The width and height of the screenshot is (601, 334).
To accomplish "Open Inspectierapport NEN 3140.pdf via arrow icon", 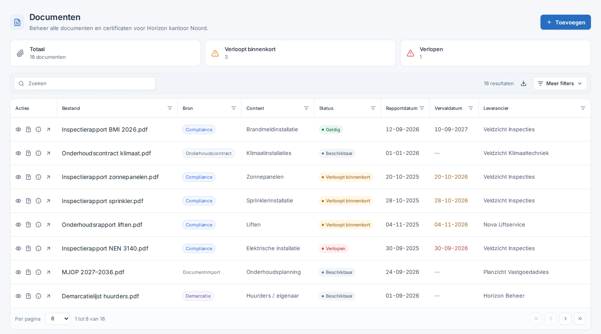I will (x=48, y=248).
